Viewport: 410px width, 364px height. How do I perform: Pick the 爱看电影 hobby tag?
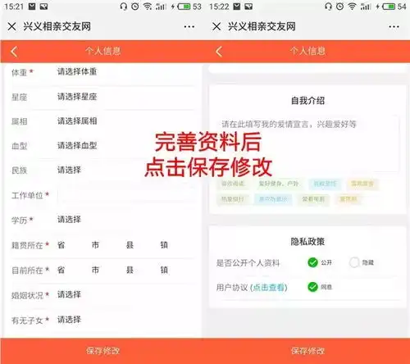point(313,199)
